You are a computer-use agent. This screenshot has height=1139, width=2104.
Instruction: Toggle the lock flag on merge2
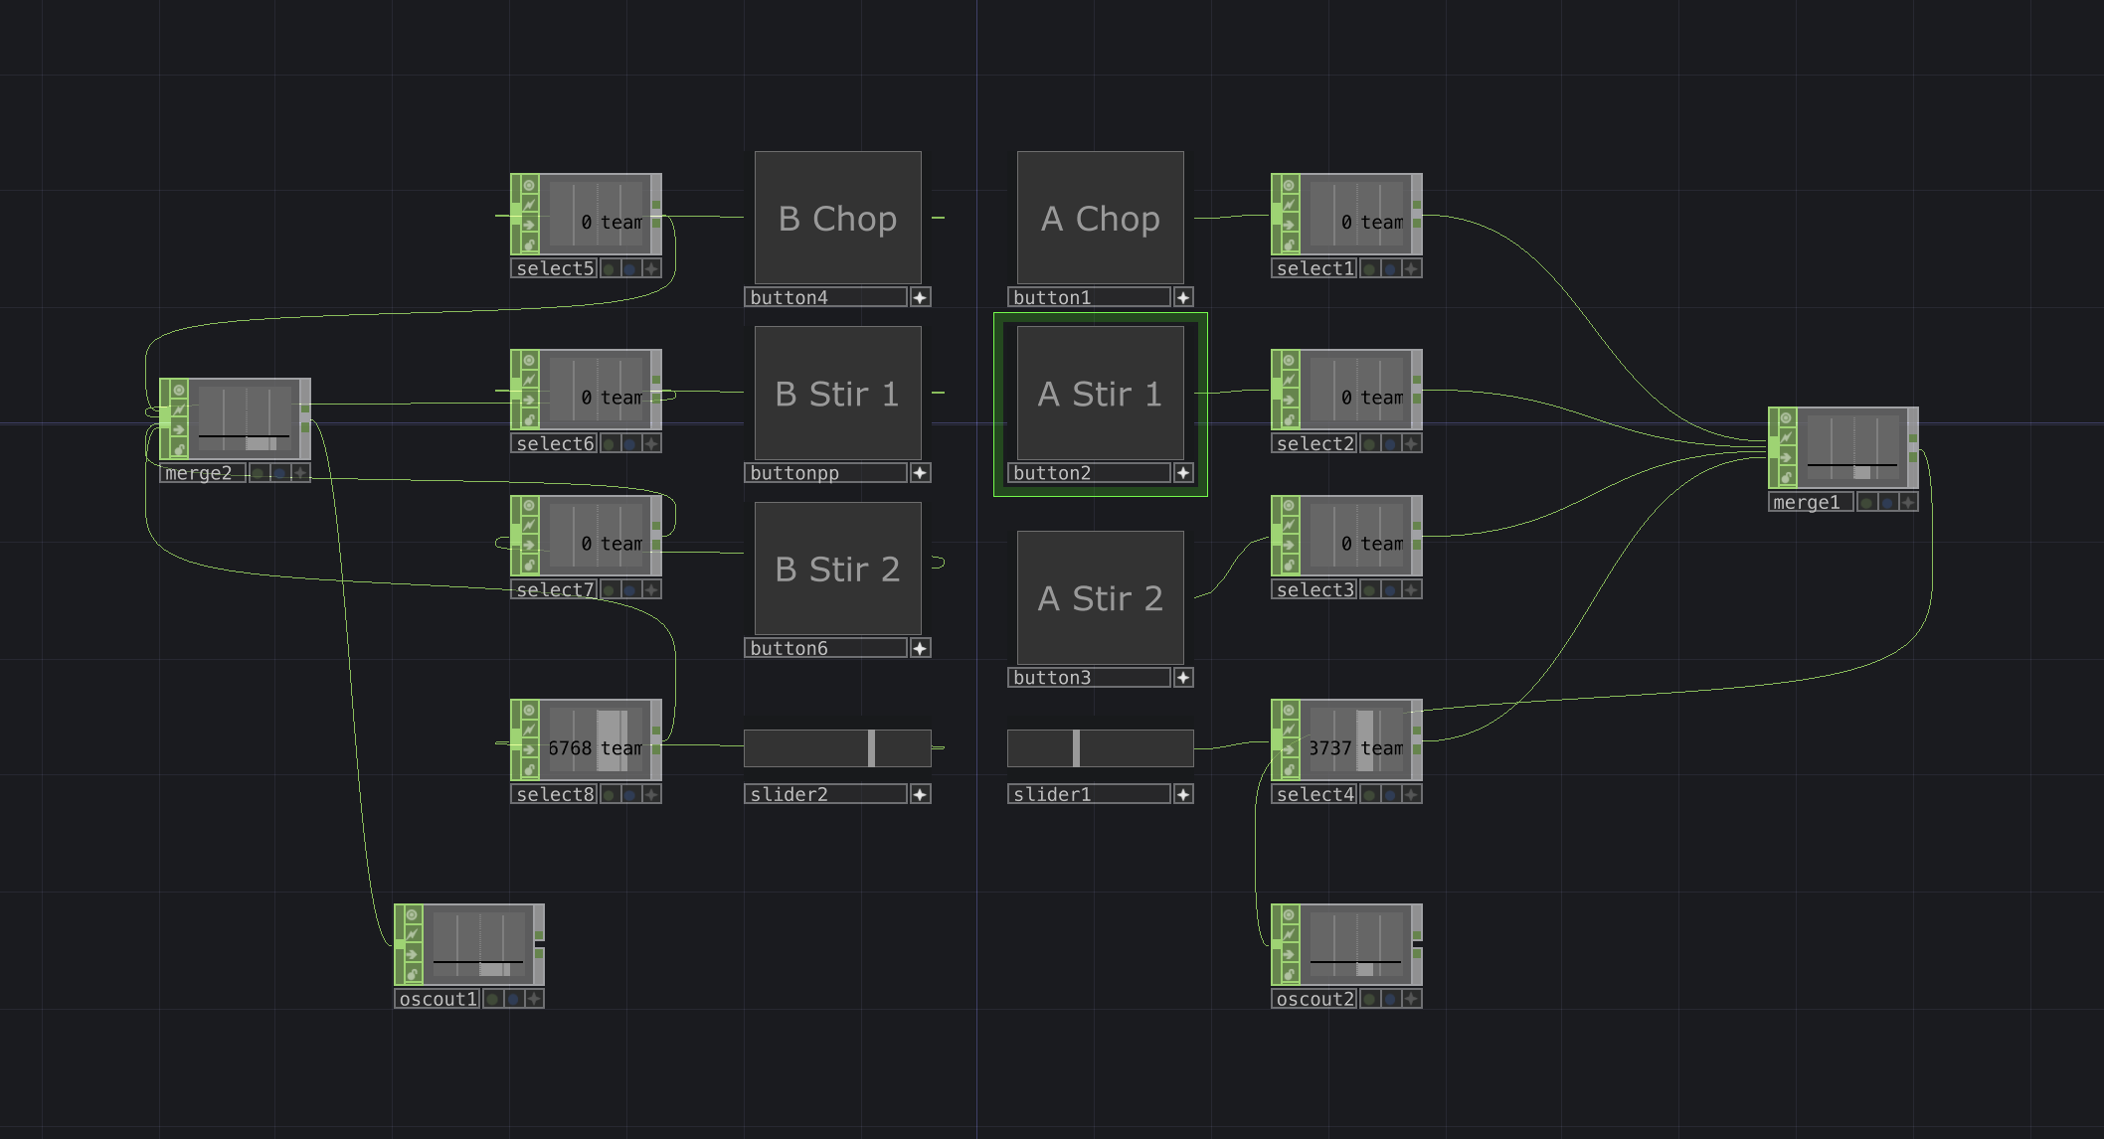tap(181, 449)
